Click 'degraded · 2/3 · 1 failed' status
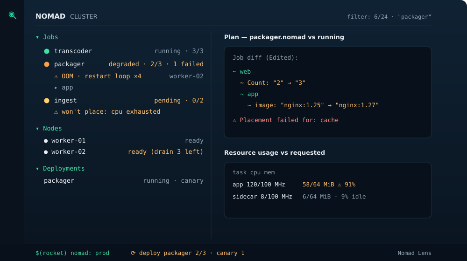The image size is (467, 261). click(x=156, y=64)
